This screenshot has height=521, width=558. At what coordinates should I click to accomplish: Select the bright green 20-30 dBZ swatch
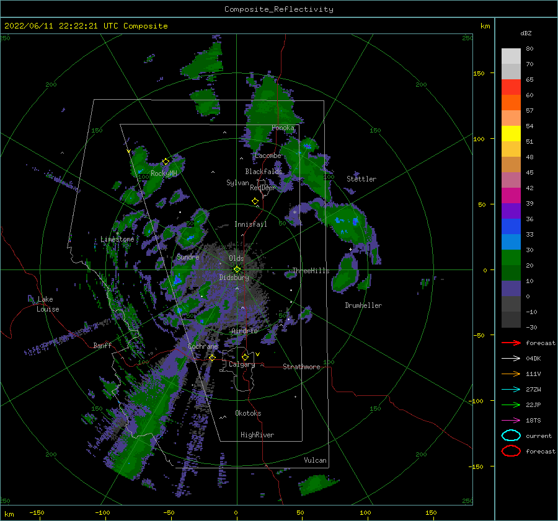(511, 257)
